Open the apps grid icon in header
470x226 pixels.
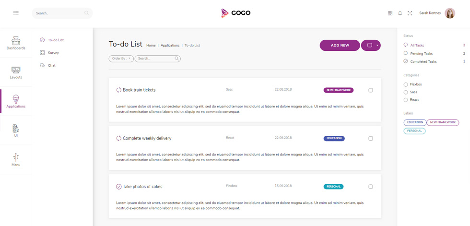pos(390,13)
